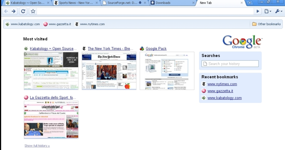
Task: Click the Kabatology page thumbnail
Action: [x=51, y=71]
